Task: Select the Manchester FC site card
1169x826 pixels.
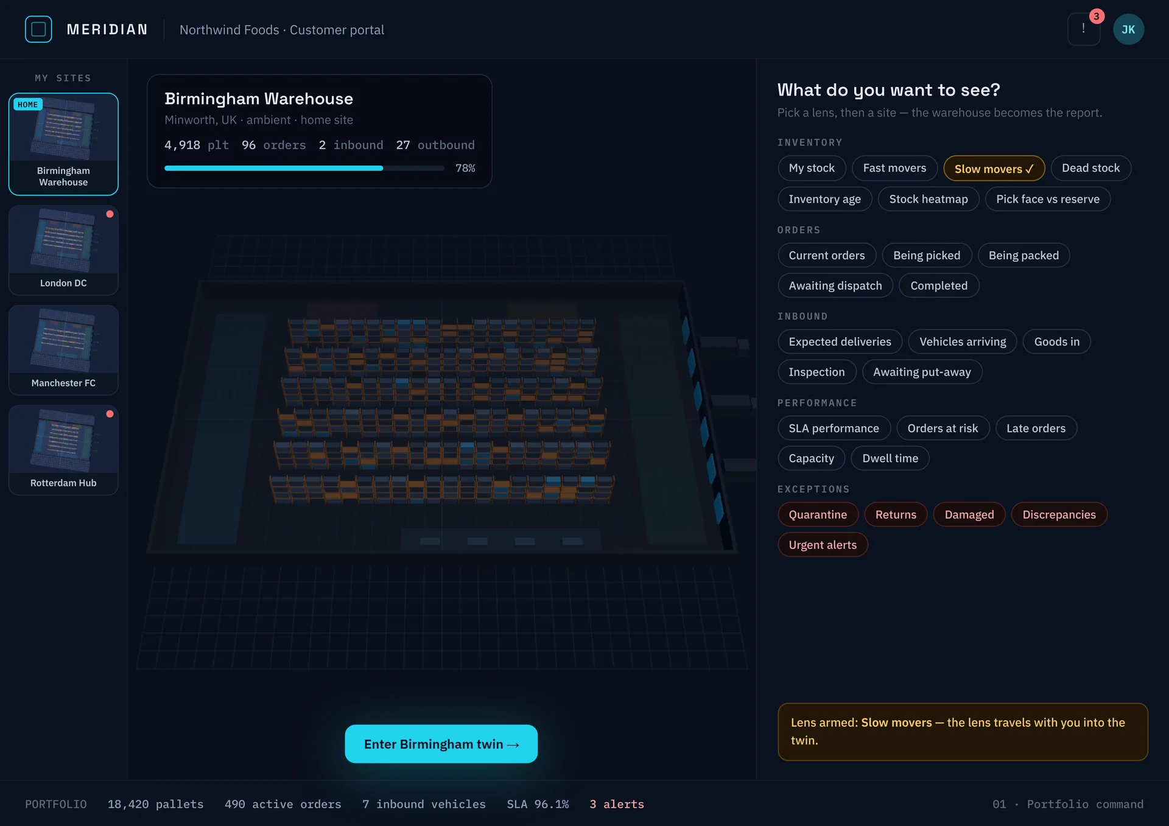Action: click(63, 350)
